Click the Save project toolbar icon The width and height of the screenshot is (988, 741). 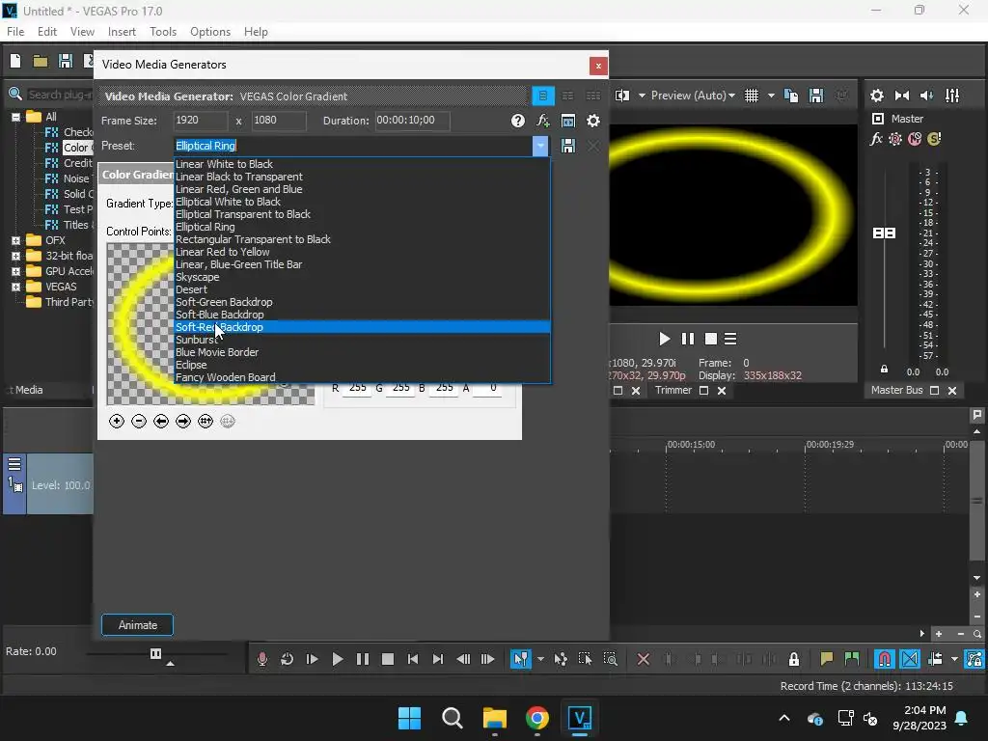[x=66, y=61]
